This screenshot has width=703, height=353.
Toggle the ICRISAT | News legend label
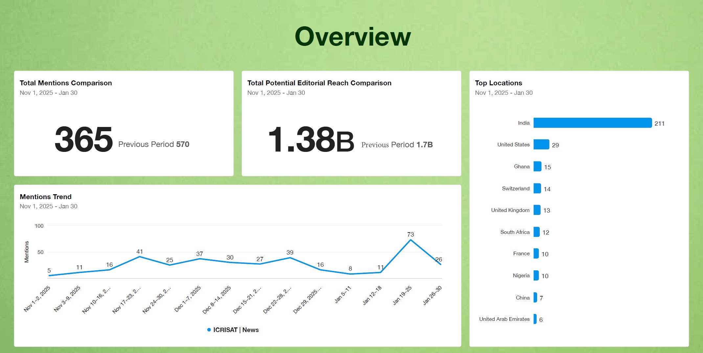236,330
